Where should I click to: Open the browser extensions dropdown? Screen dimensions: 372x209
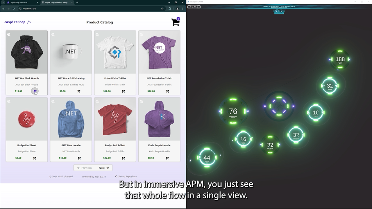point(169,8)
